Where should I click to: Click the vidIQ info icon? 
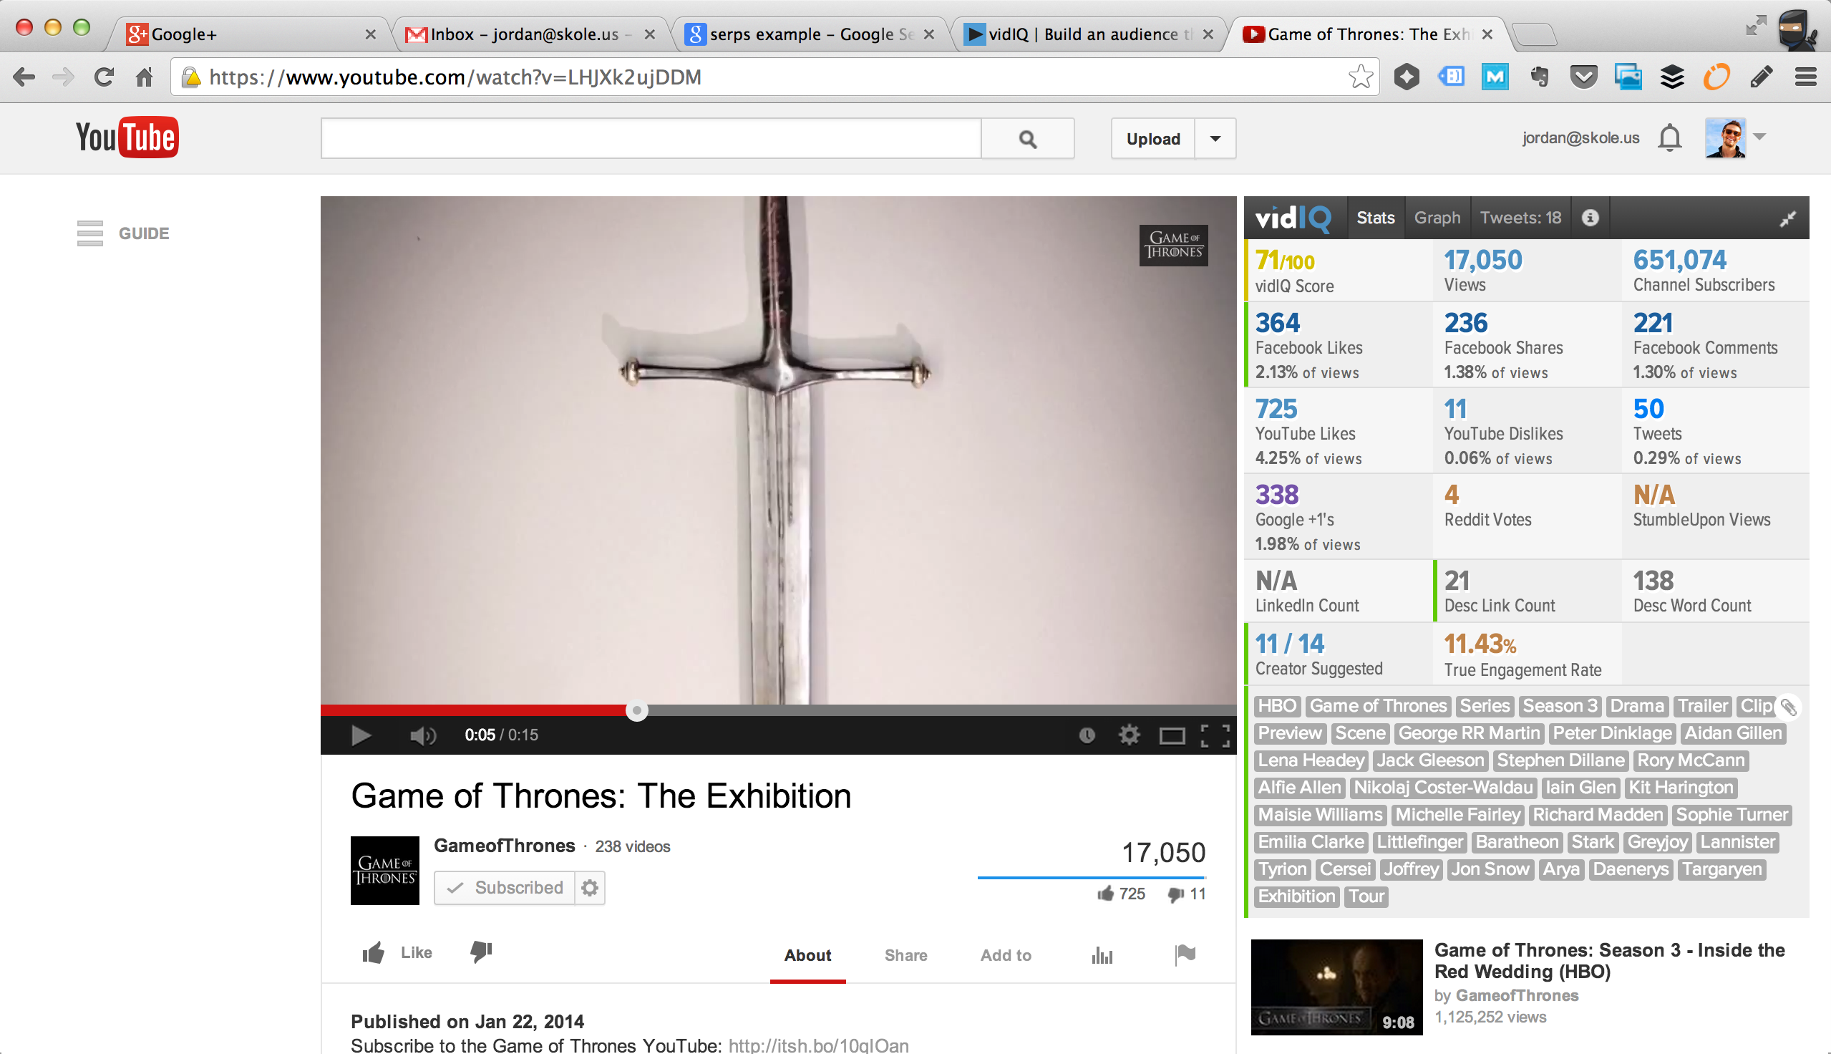pos(1589,218)
